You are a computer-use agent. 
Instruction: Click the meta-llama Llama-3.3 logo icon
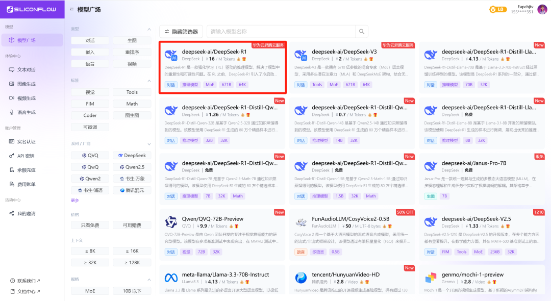pyautogui.click(x=171, y=278)
